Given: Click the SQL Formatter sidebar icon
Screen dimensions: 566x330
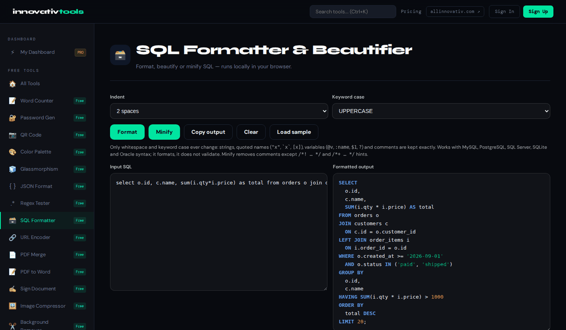Looking at the screenshot, I should tap(13, 220).
